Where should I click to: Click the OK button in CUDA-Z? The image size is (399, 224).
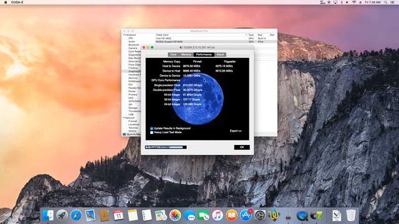tap(242, 147)
